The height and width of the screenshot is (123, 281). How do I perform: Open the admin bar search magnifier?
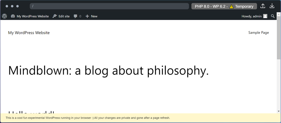[272, 16]
